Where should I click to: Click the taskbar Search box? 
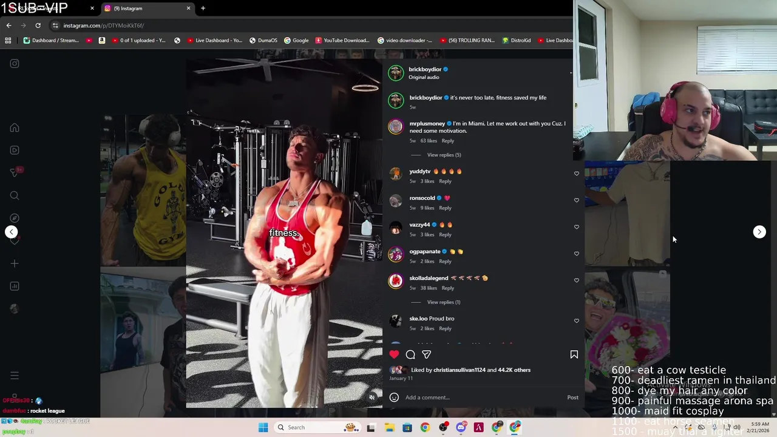click(x=318, y=427)
